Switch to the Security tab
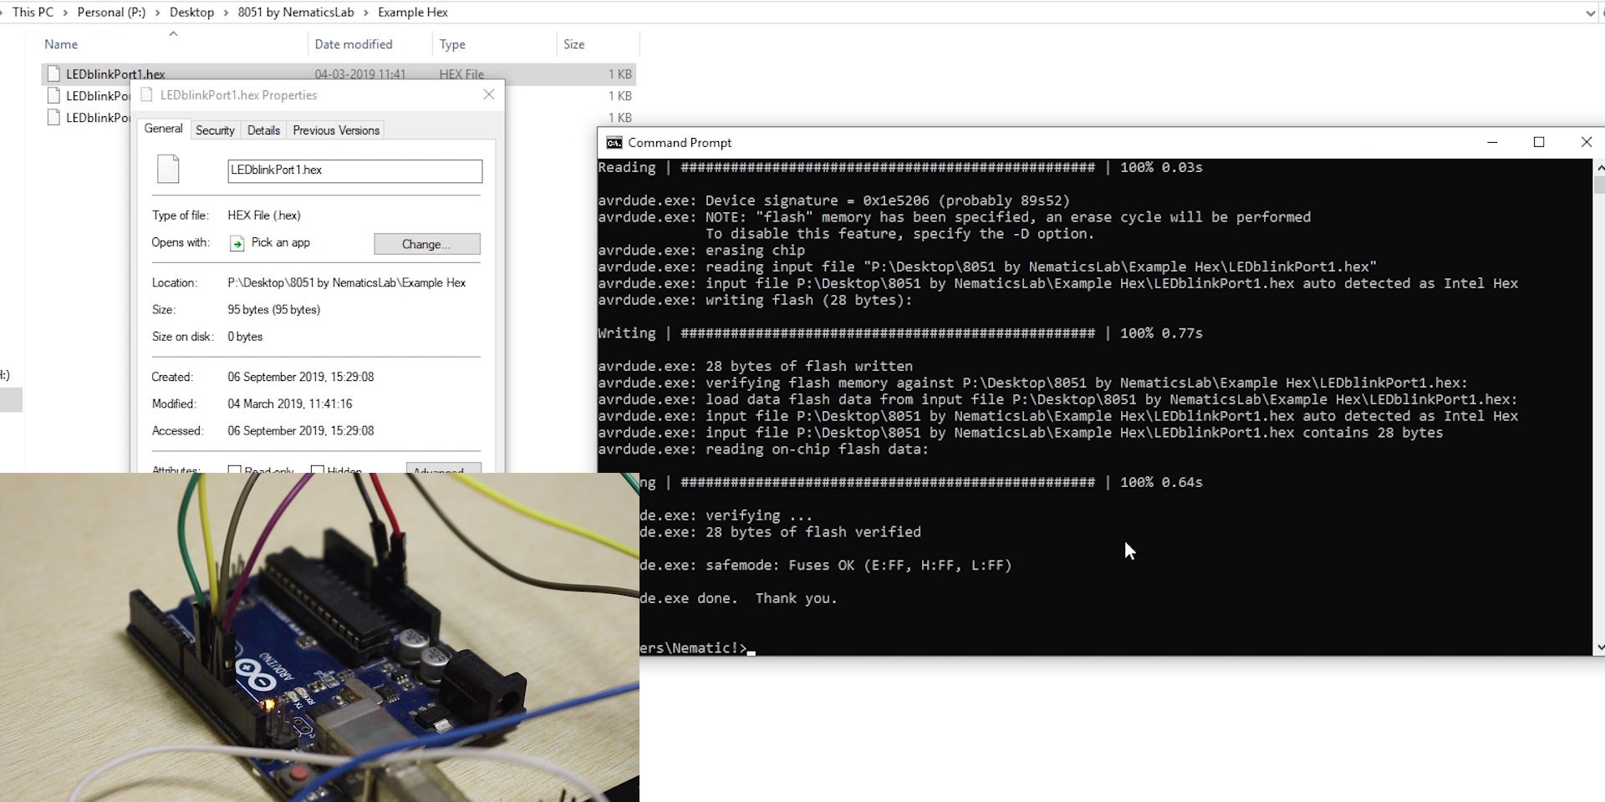Screen dimensions: 1605x802 pyautogui.click(x=215, y=129)
